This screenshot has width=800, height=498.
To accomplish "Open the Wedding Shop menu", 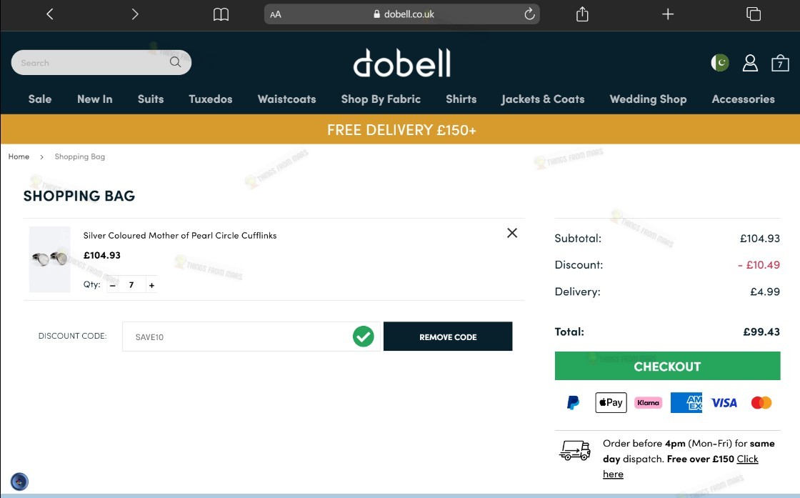I will point(648,99).
